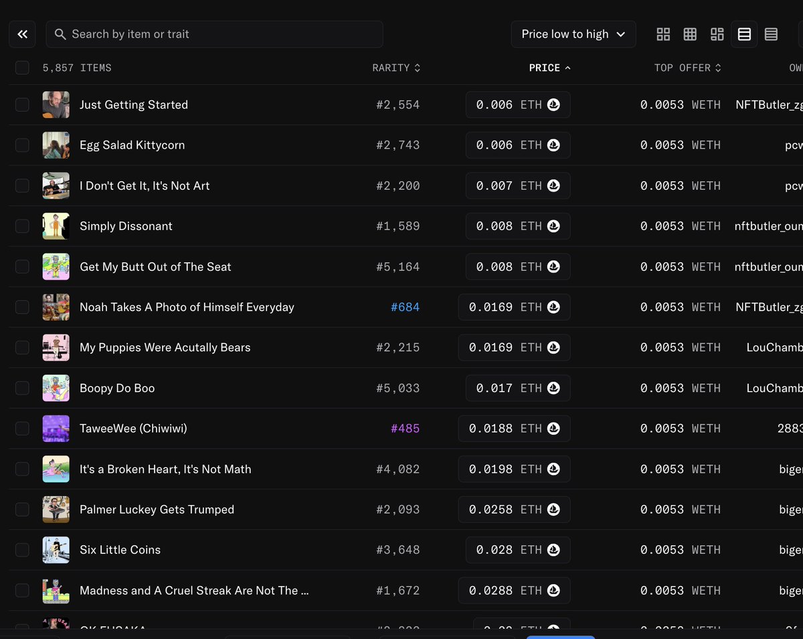
Task: Click OpenSea icon on Simply Dissonant price
Action: click(553, 226)
